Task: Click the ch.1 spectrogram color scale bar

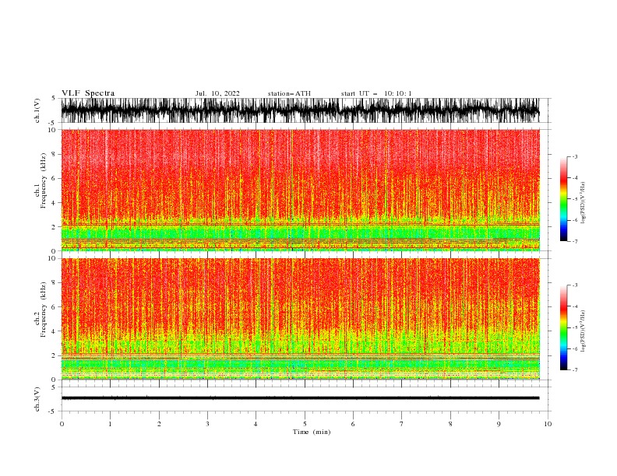Action: pos(563,199)
